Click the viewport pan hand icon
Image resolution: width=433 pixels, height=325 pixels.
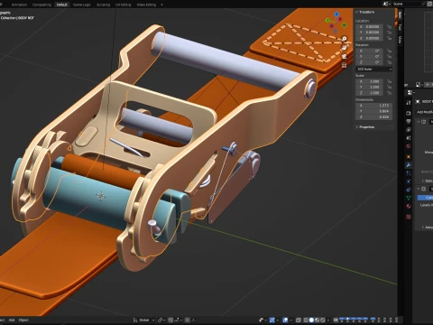(x=345, y=48)
